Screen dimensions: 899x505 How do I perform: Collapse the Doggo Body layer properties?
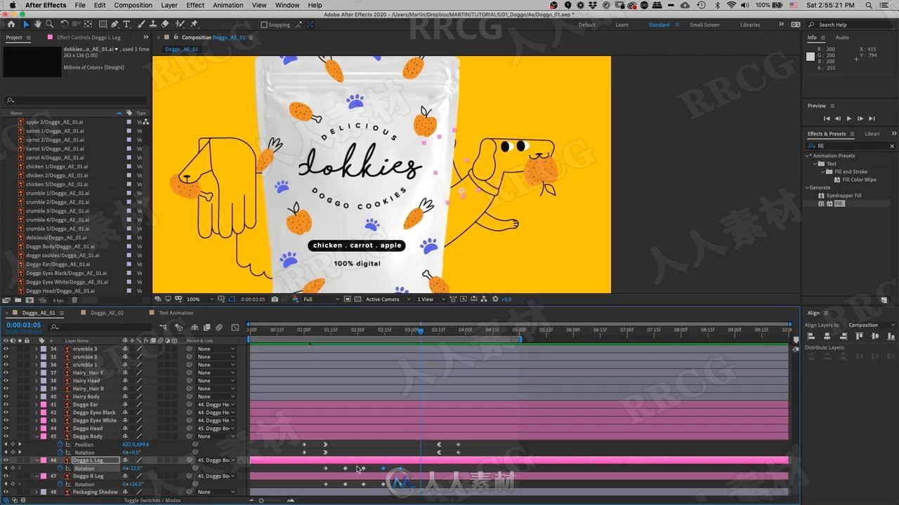[37, 436]
